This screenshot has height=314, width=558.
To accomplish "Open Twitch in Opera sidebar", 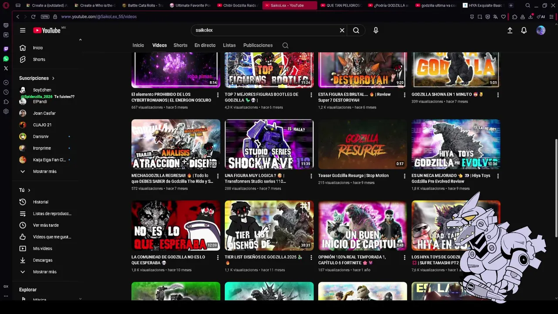I will [x=6, y=49].
